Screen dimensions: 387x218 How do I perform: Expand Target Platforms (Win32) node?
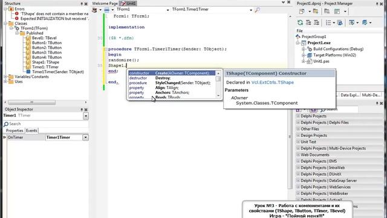pos(304,55)
